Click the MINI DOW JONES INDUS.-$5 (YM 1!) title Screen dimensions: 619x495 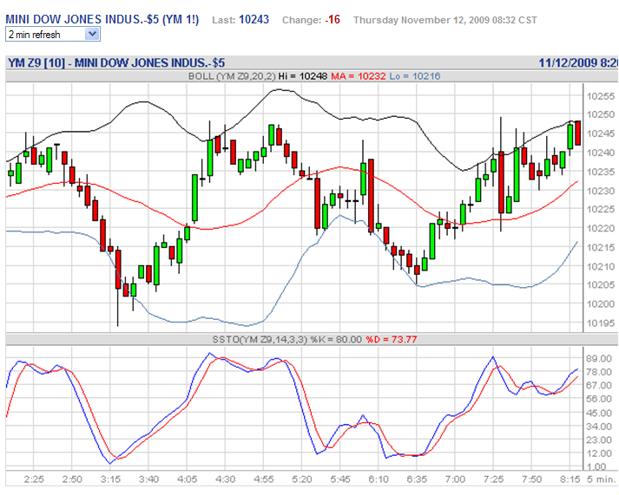click(102, 20)
